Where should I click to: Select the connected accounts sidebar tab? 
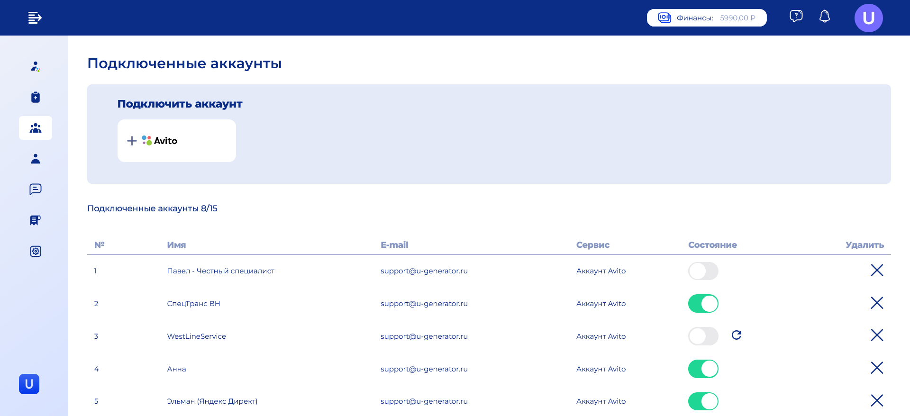point(36,128)
